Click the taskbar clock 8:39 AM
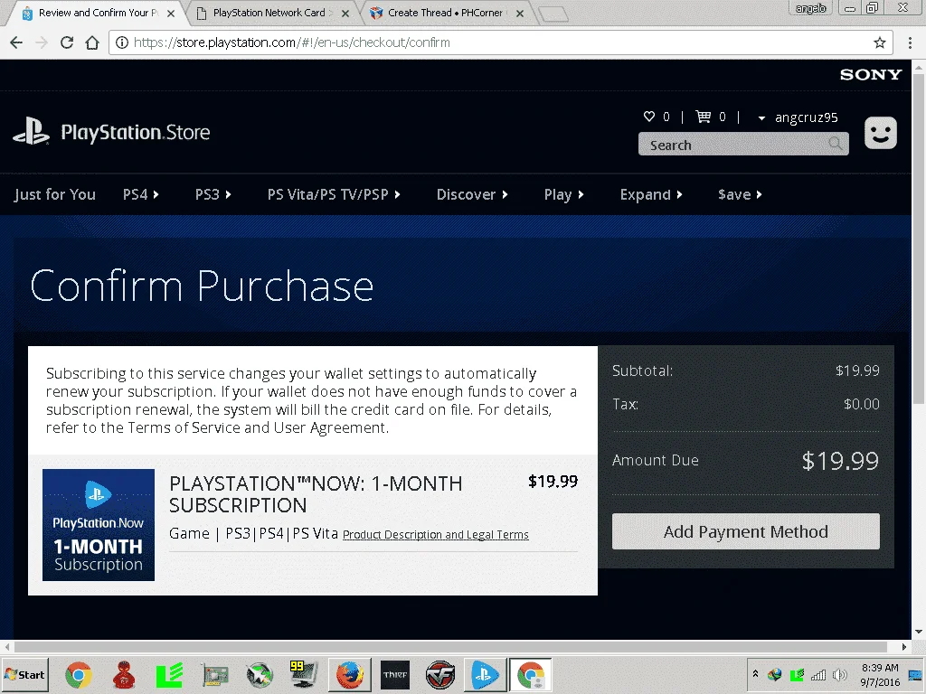The height and width of the screenshot is (694, 926). point(879,668)
